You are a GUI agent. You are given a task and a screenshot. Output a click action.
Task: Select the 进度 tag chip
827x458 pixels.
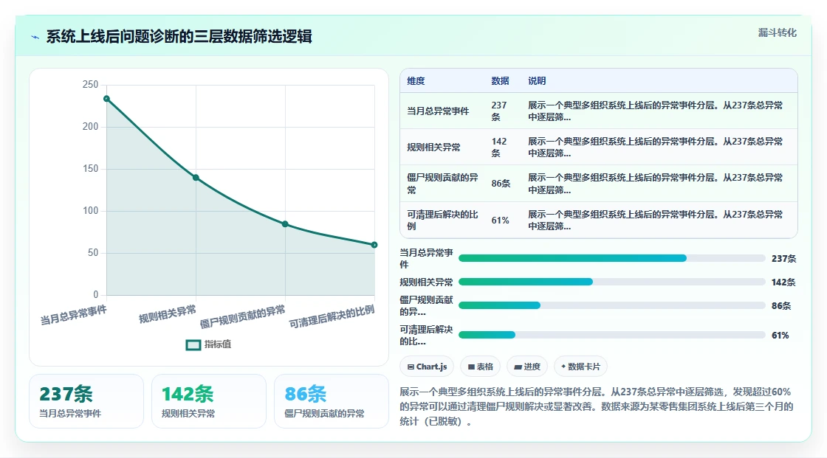coord(527,367)
